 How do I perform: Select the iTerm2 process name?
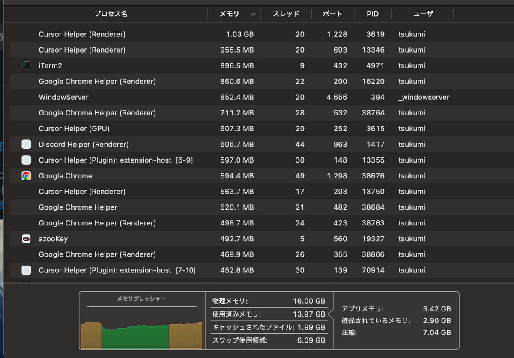(x=51, y=65)
